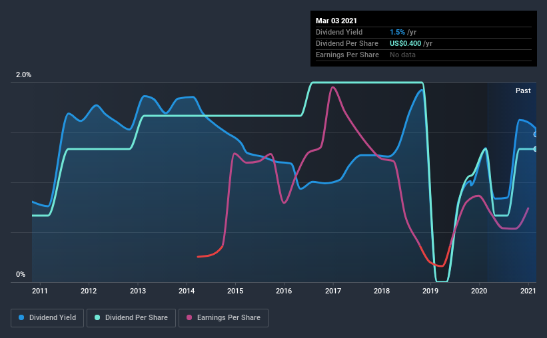Screen dimensions: 547x338
Task: Click the 2.0% y-axis label
Action: 23,75
